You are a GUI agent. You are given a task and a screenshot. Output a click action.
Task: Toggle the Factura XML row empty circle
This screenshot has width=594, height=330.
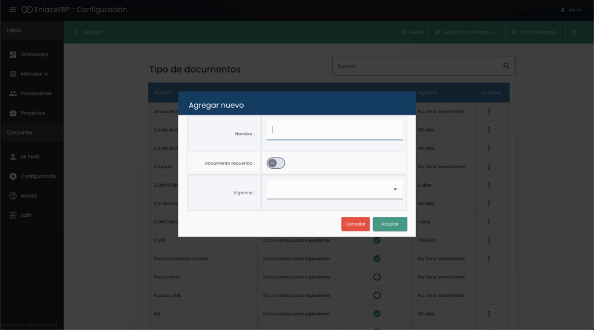[x=376, y=295]
